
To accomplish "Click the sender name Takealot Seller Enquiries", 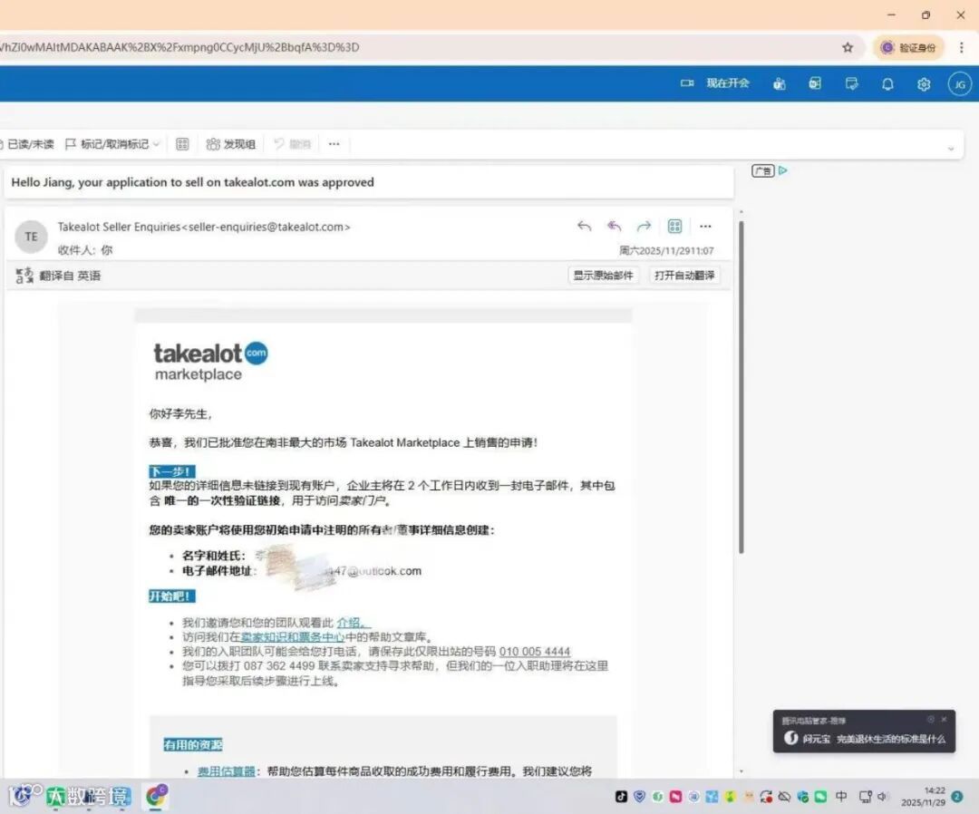I will pos(119,227).
